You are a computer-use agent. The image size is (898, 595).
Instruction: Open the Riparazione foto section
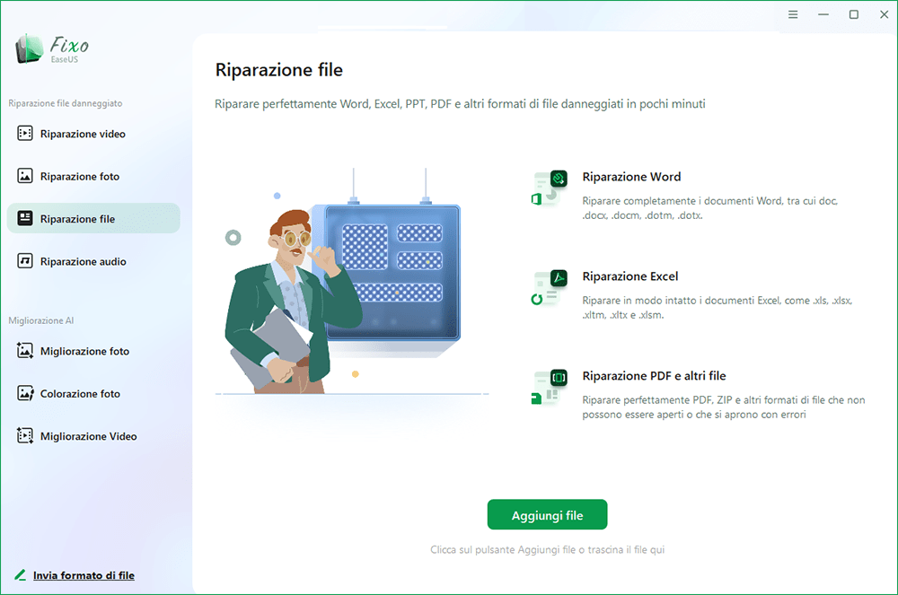tap(93, 176)
